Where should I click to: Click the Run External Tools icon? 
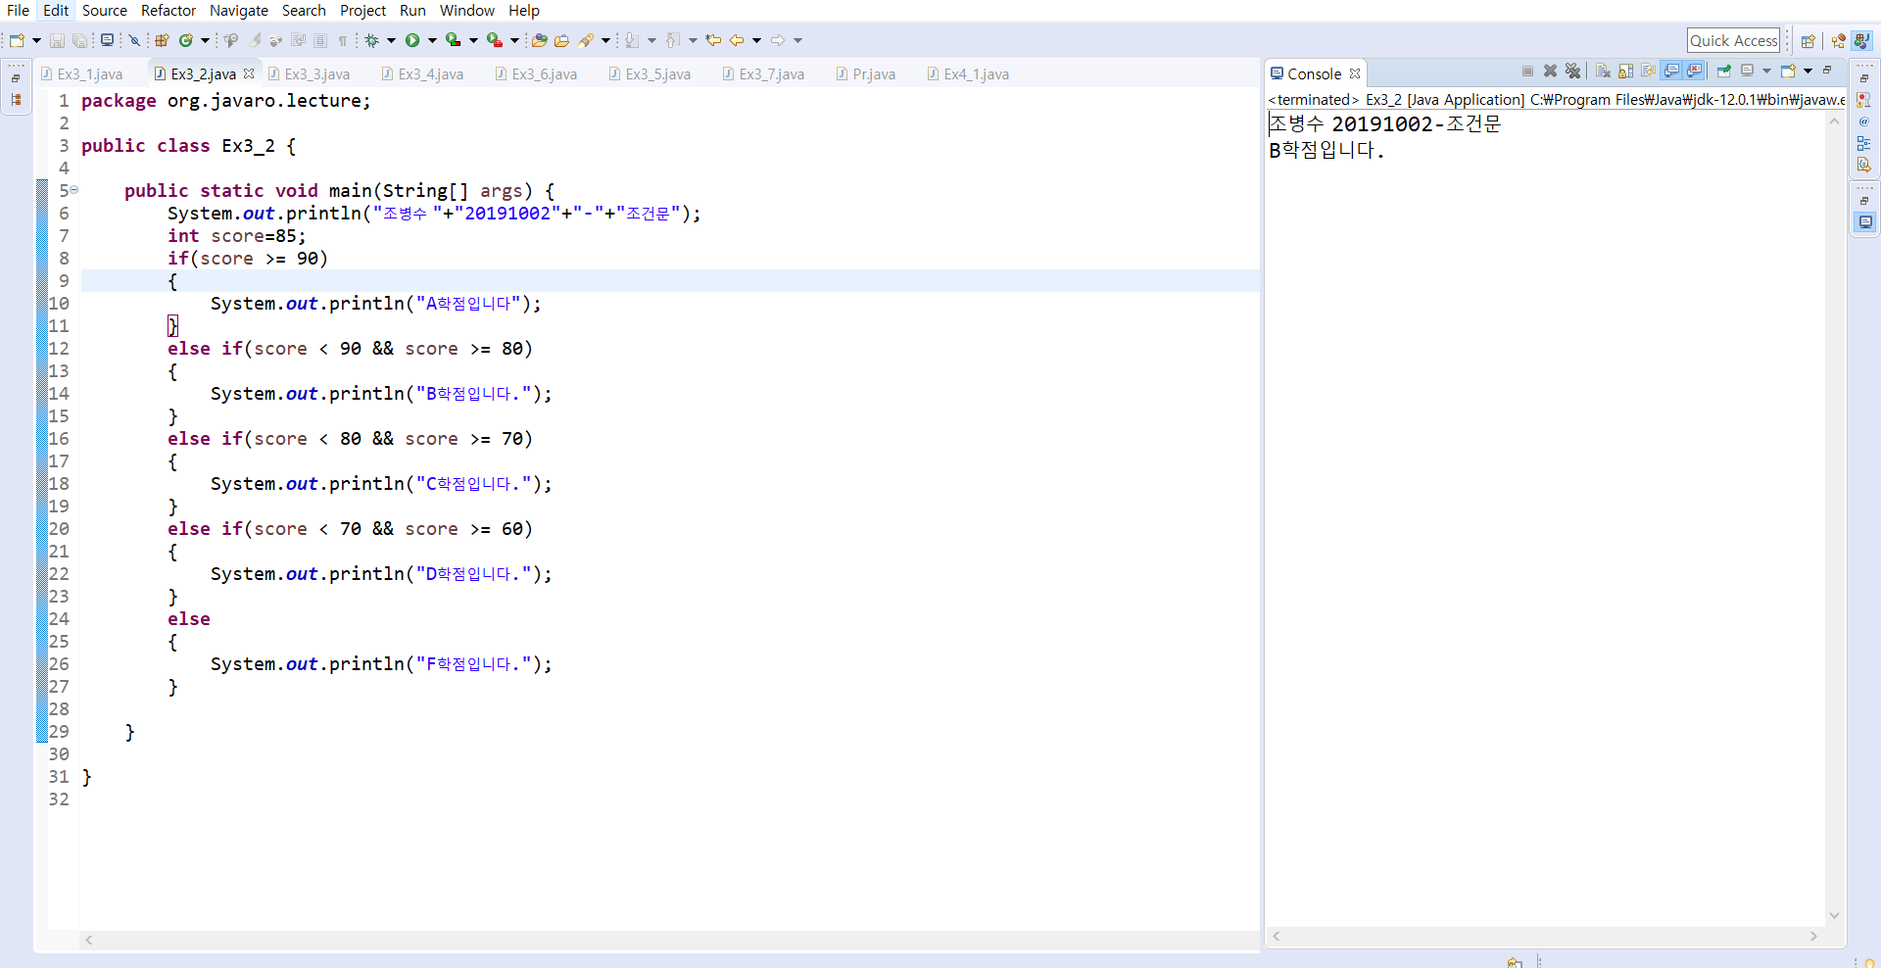click(x=495, y=40)
